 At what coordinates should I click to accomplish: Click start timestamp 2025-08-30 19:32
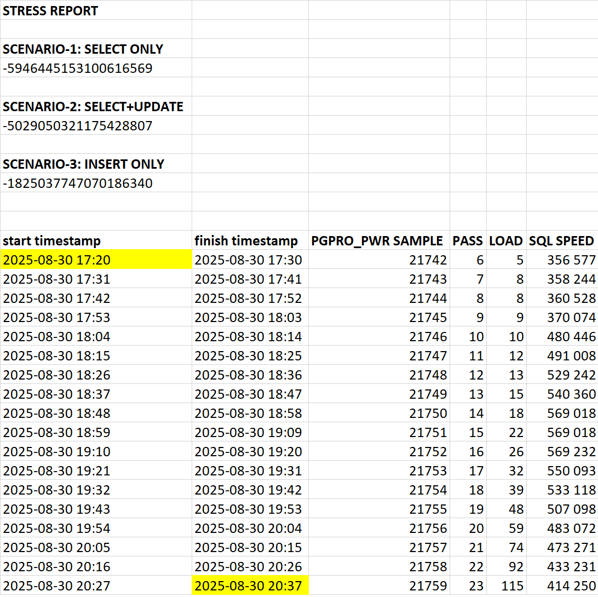96,490
